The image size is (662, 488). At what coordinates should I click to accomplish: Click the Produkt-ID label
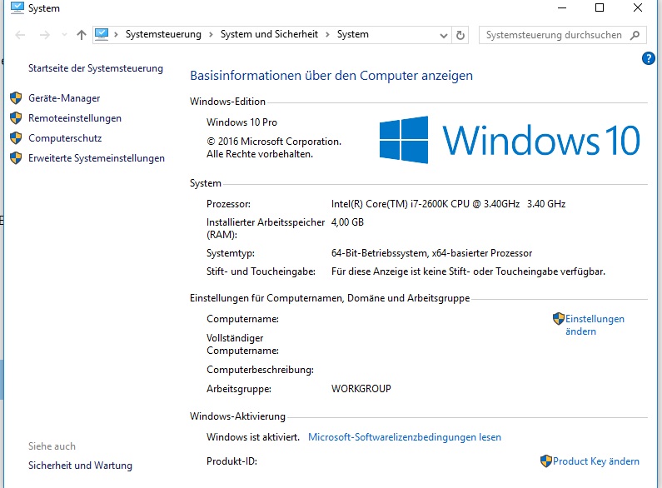pos(231,461)
